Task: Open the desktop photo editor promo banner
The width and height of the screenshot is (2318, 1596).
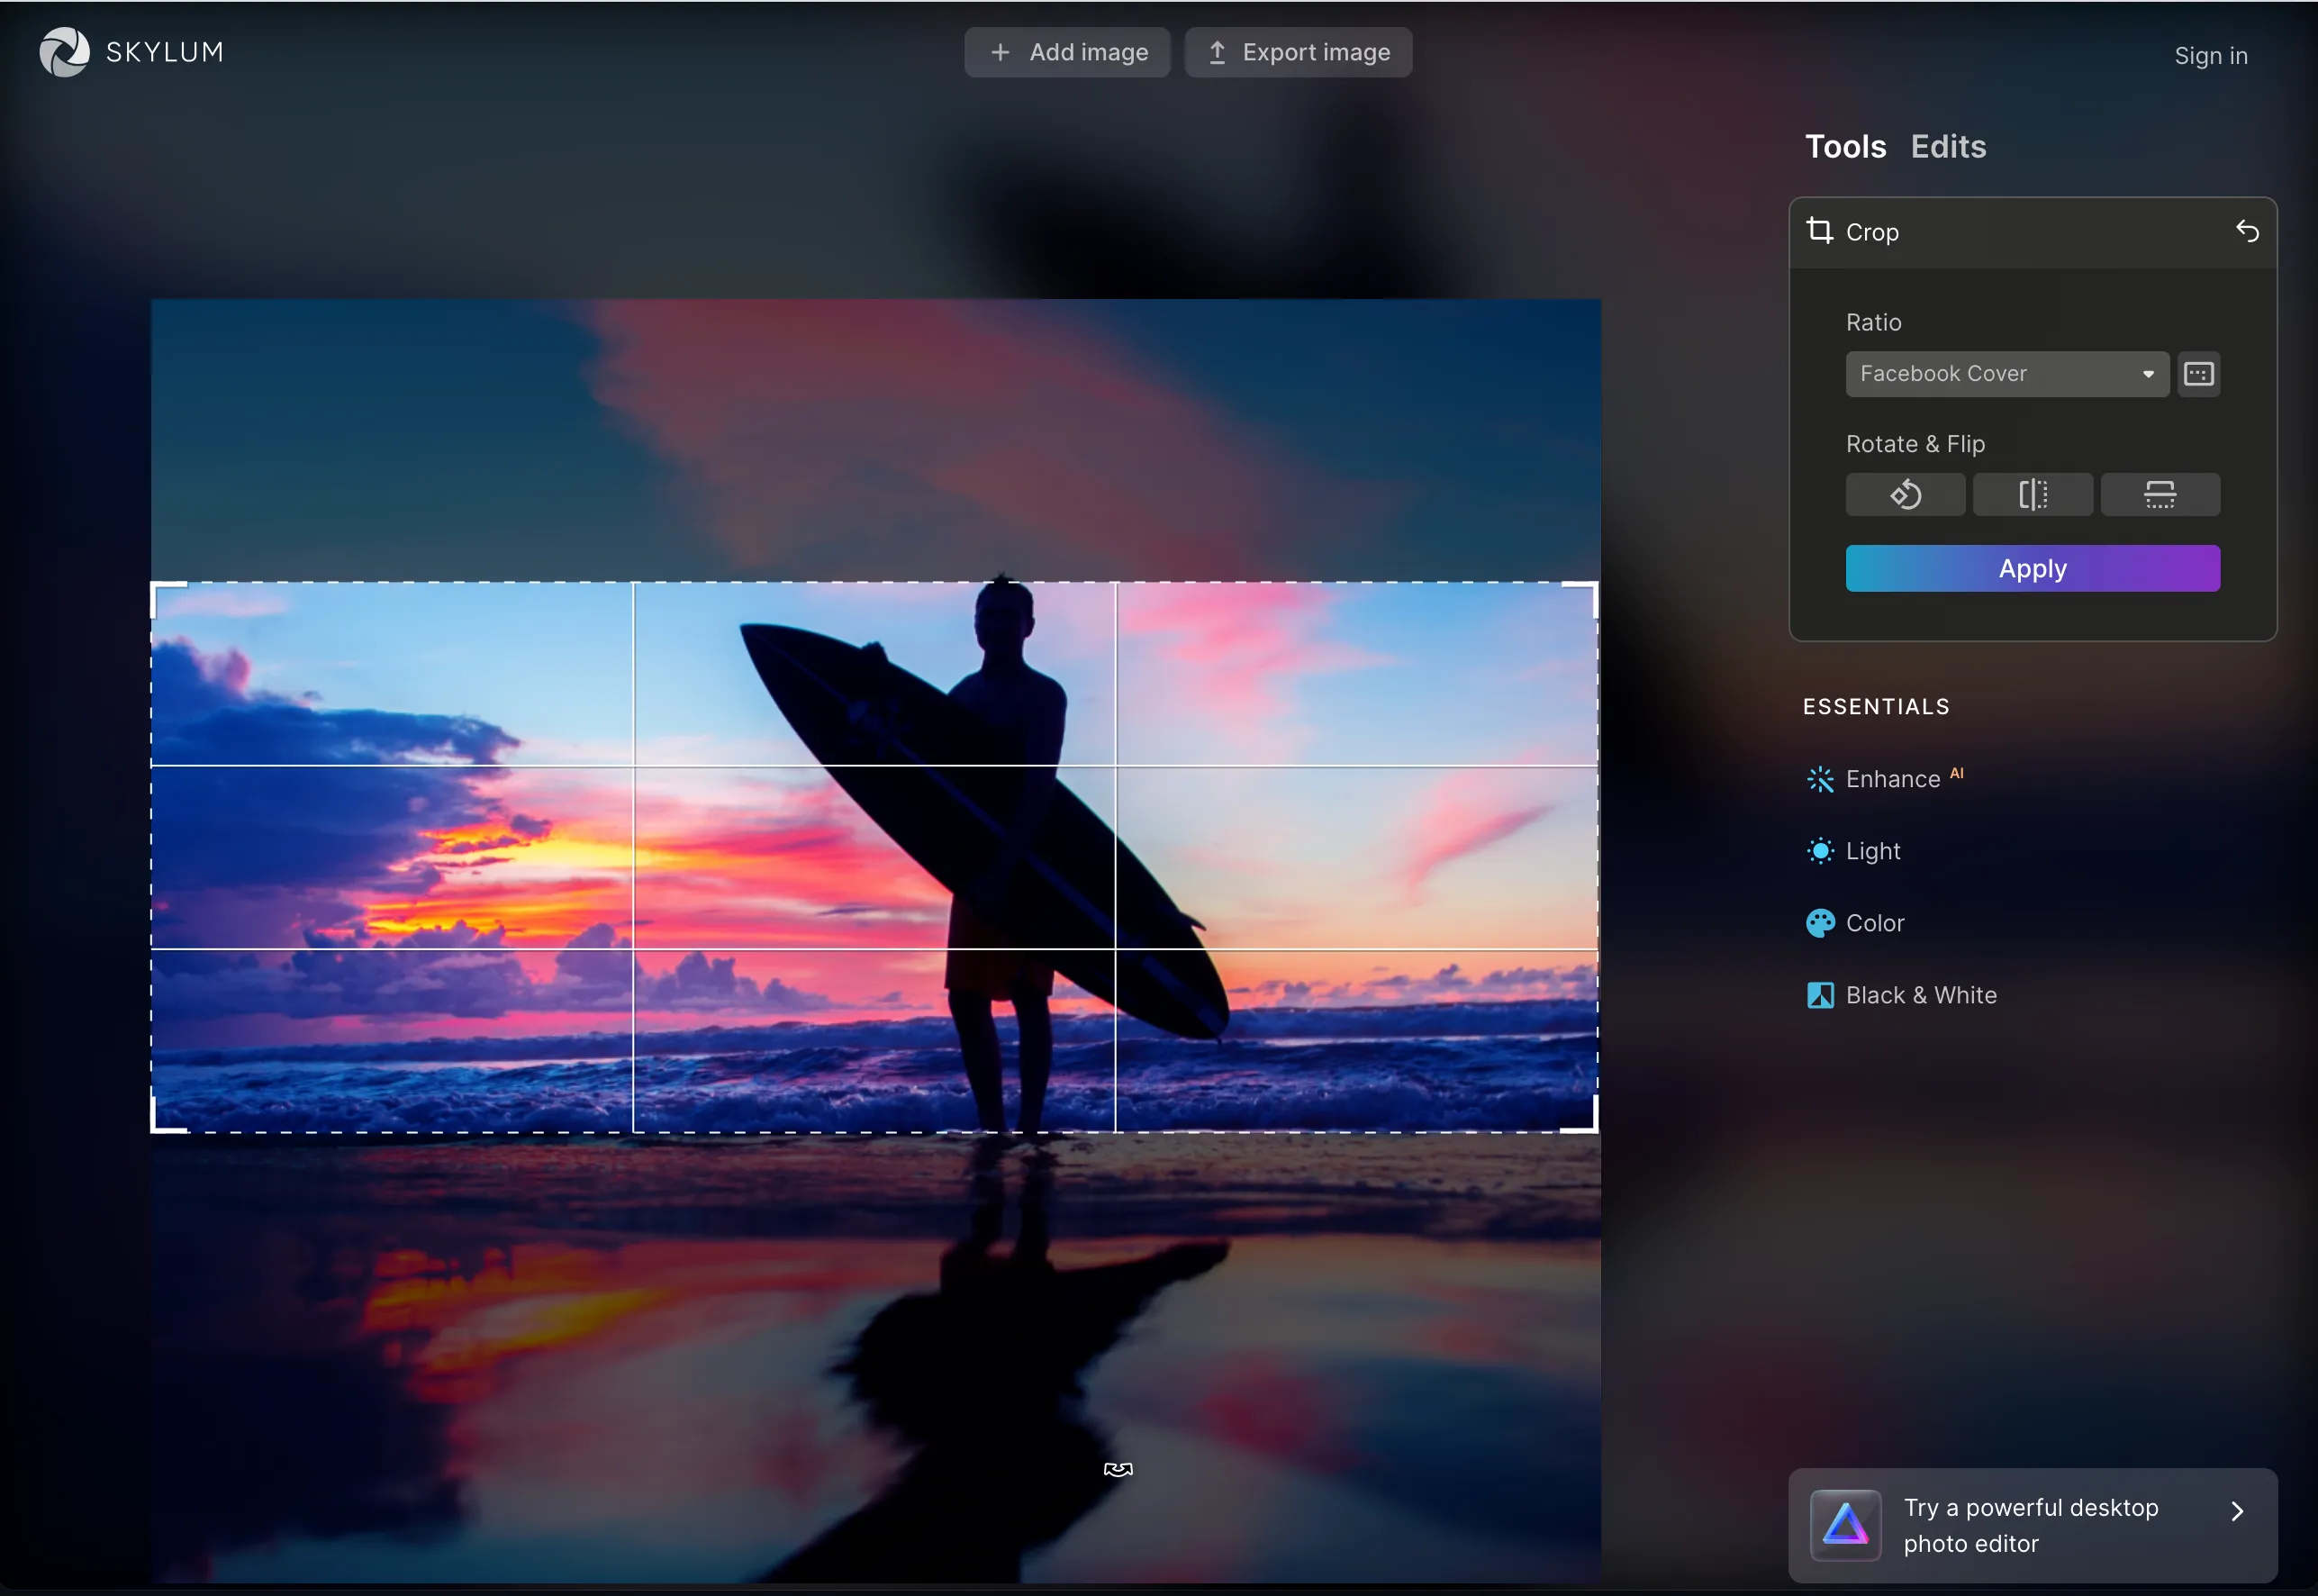Action: (2033, 1525)
